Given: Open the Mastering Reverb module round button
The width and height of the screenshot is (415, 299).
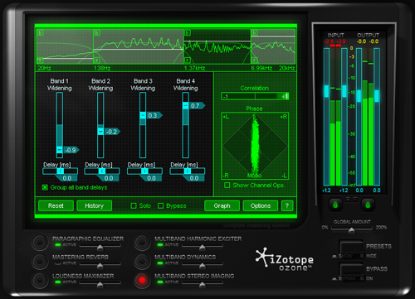Looking at the screenshot, I should coord(40,261).
